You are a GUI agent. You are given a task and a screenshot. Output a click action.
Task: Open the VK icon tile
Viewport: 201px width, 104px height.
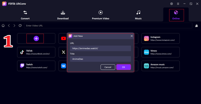tap(64, 66)
